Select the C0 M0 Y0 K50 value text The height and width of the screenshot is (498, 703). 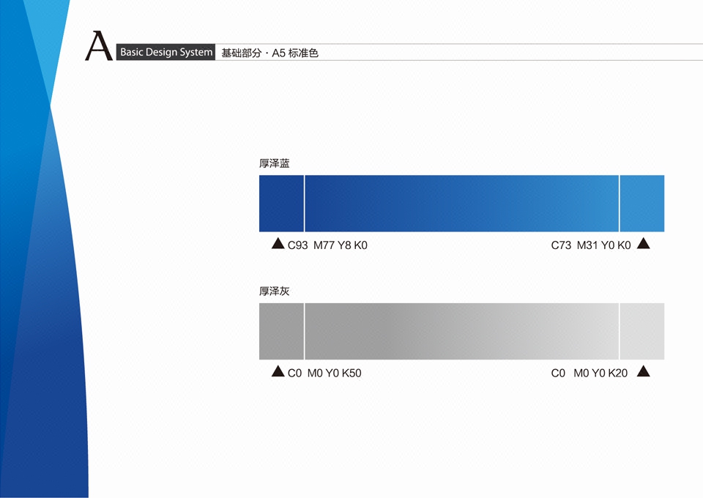324,373
